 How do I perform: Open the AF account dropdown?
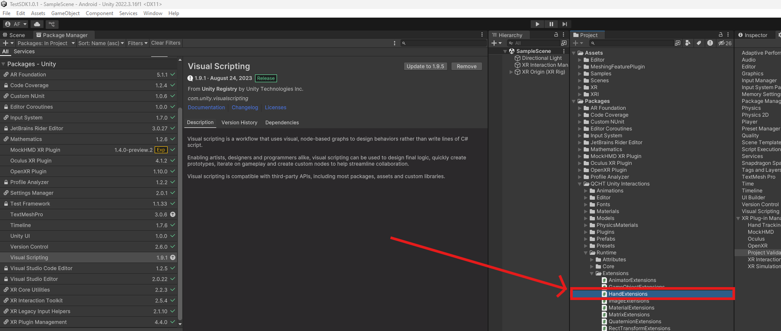[x=16, y=24]
